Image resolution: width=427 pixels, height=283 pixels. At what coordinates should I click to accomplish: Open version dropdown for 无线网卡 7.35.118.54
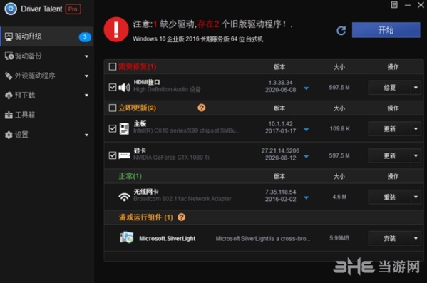point(307,197)
